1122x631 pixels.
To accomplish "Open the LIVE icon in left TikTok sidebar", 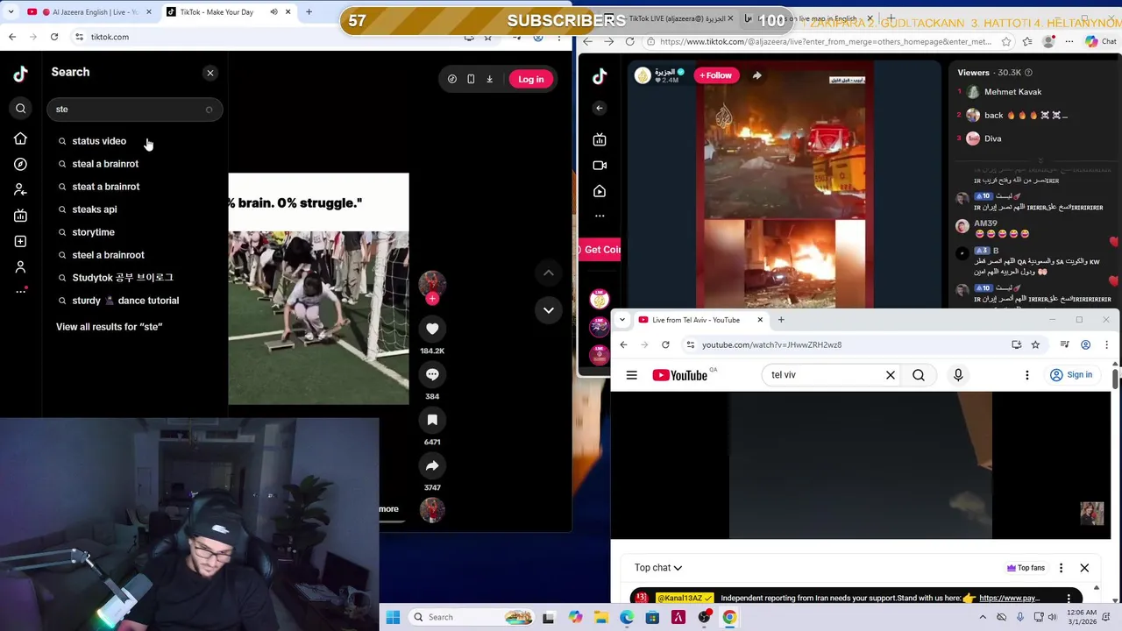I will pyautogui.click(x=20, y=216).
